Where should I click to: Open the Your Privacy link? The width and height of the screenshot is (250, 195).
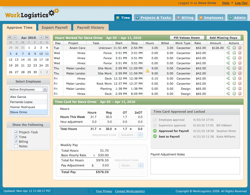click(104, 191)
